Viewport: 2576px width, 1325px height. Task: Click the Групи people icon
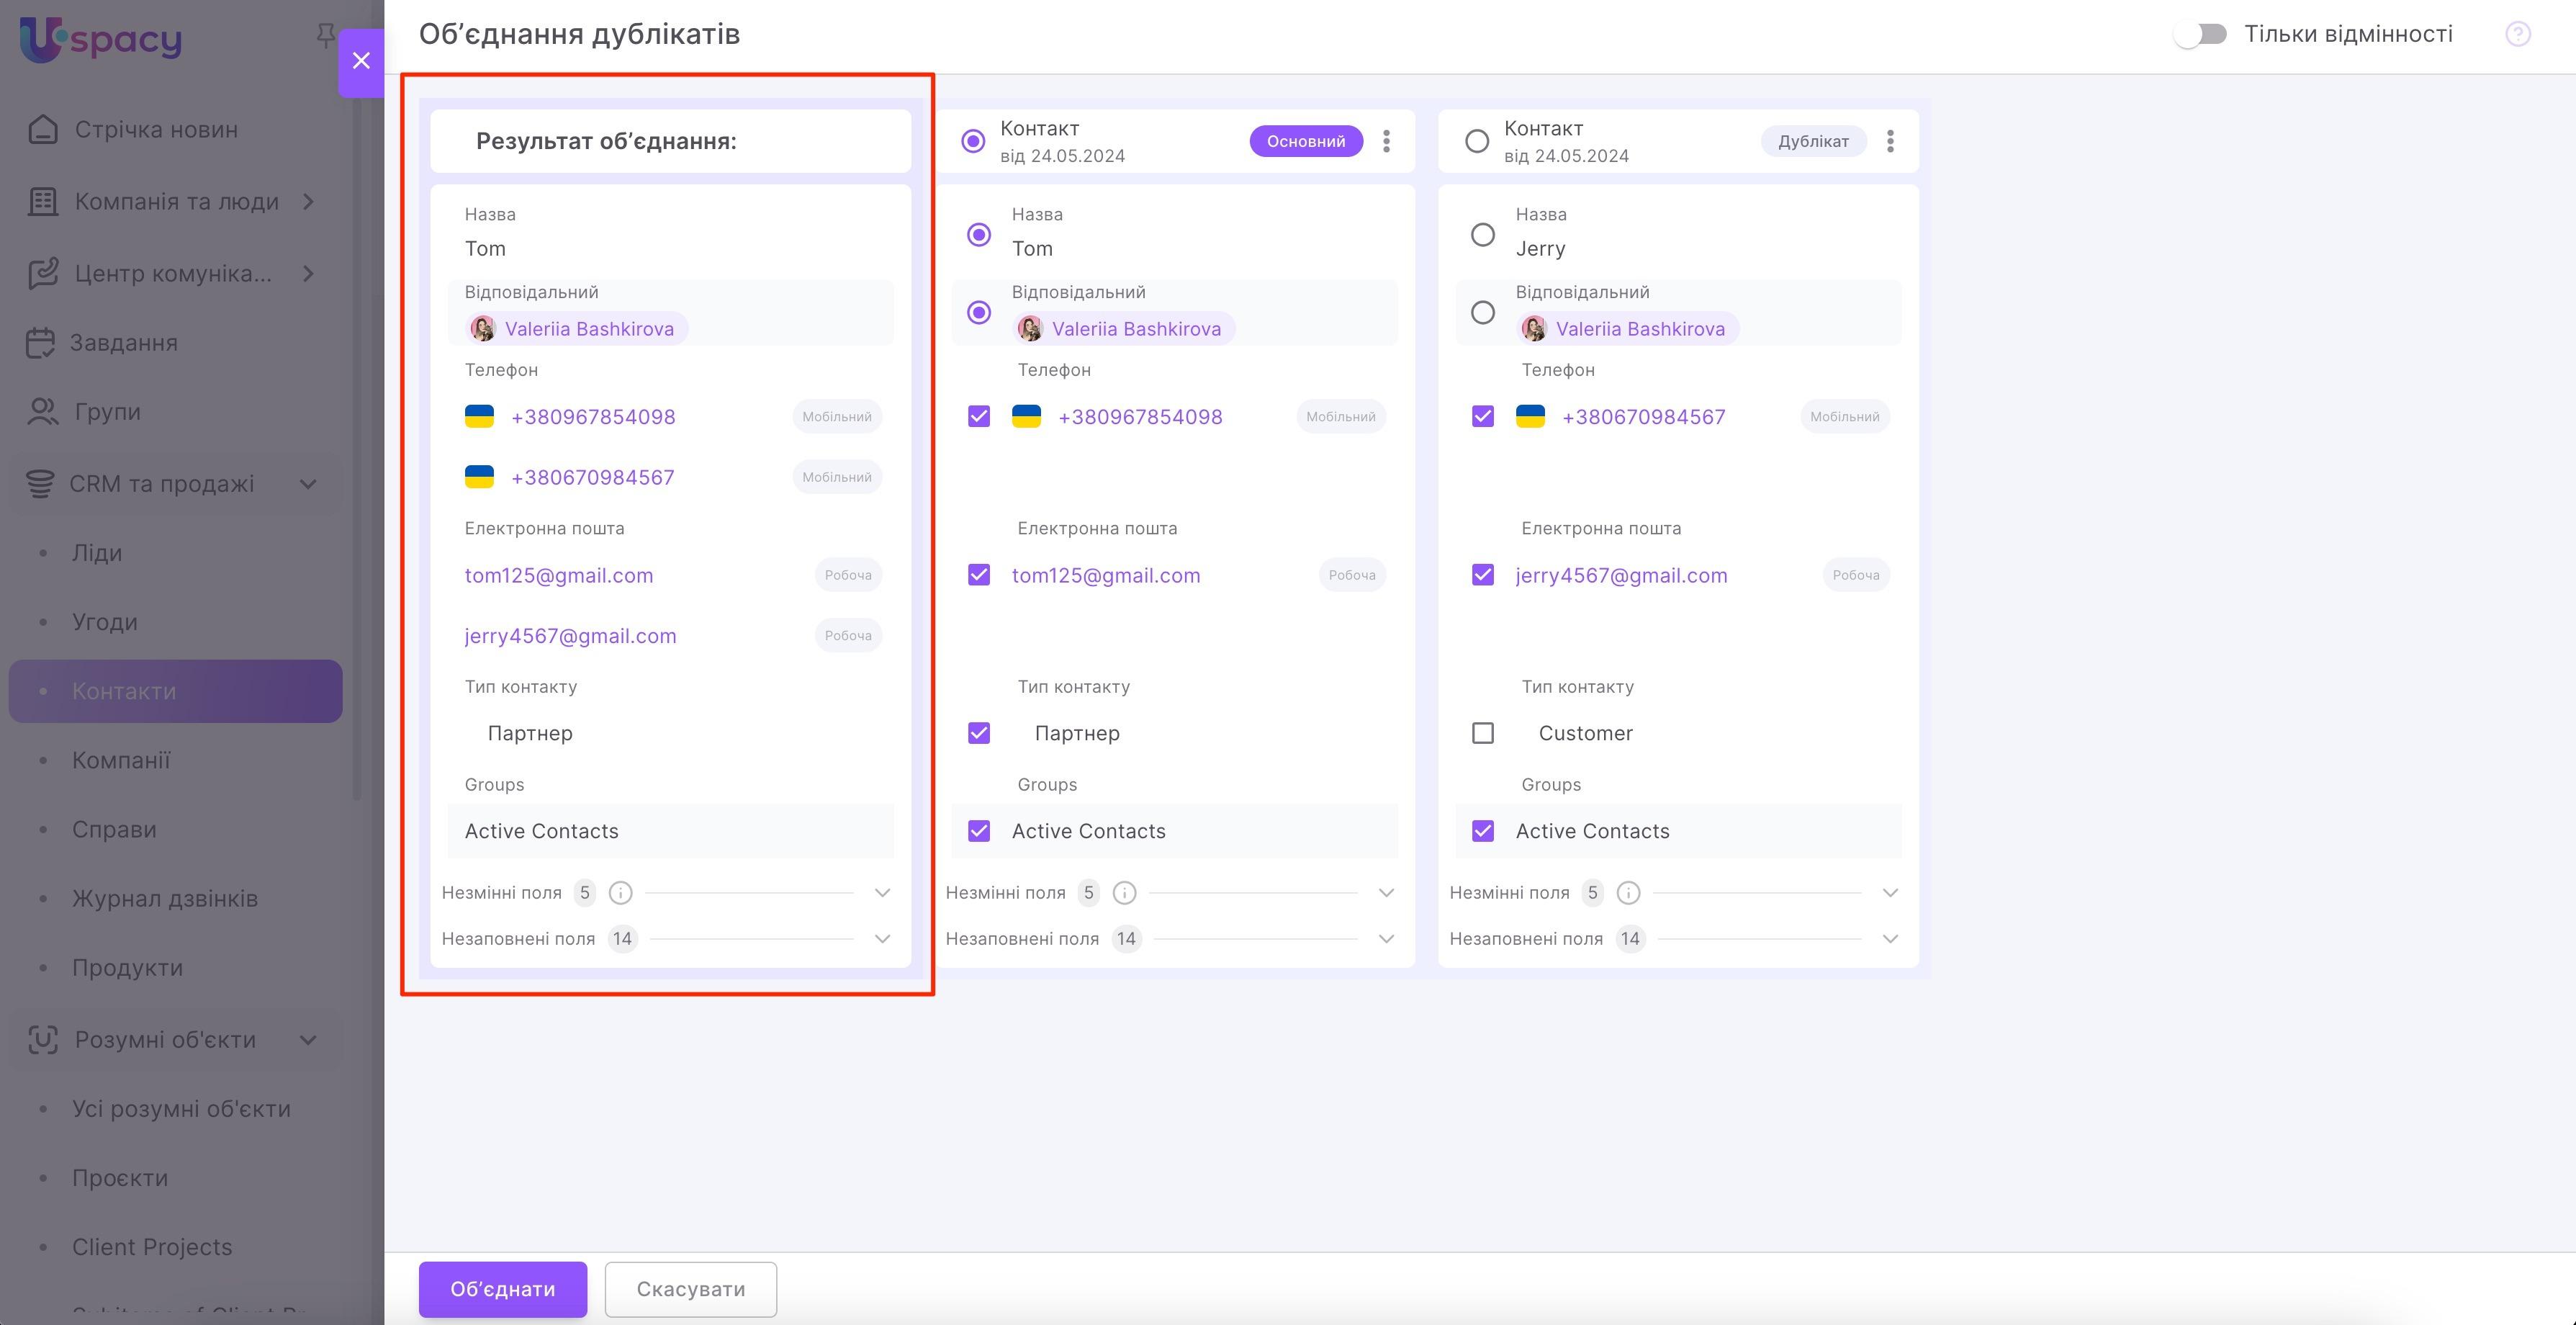point(42,412)
